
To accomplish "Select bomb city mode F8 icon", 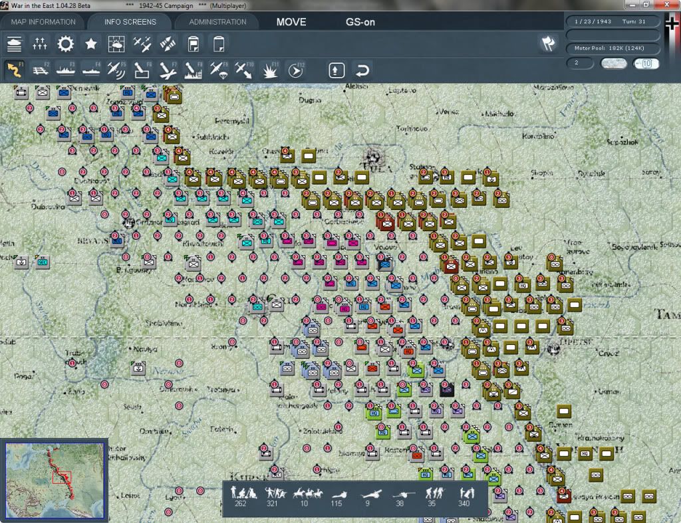I will click(x=194, y=70).
